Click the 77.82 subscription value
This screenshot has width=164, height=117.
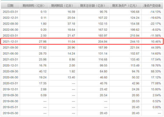[43, 47]
